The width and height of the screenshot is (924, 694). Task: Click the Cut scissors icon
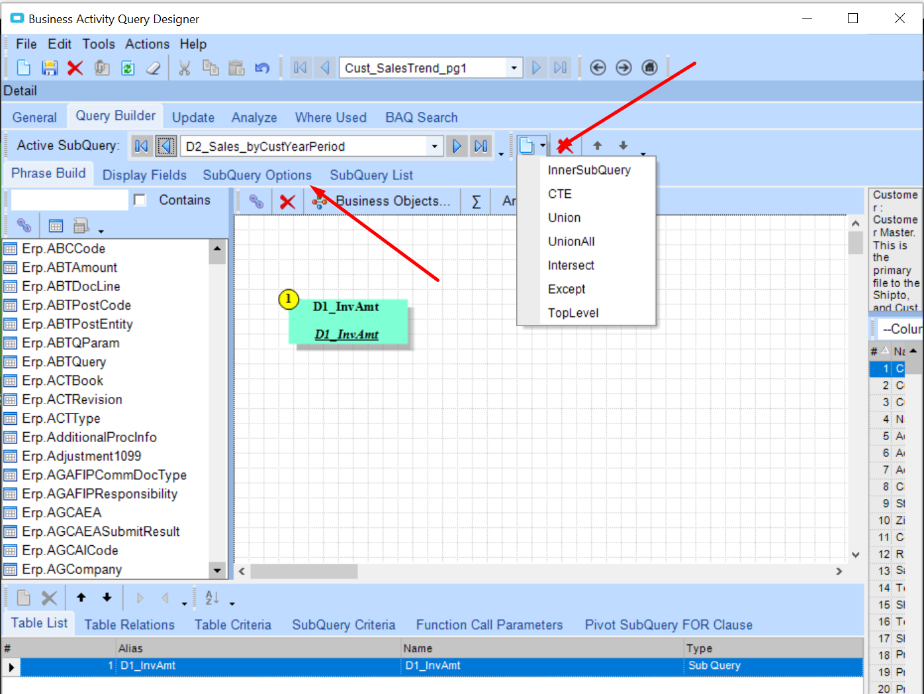[185, 67]
